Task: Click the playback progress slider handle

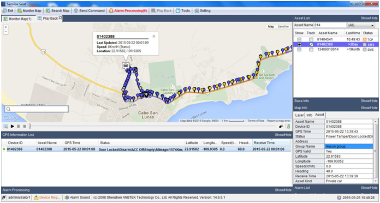Action: [x=30, y=126]
